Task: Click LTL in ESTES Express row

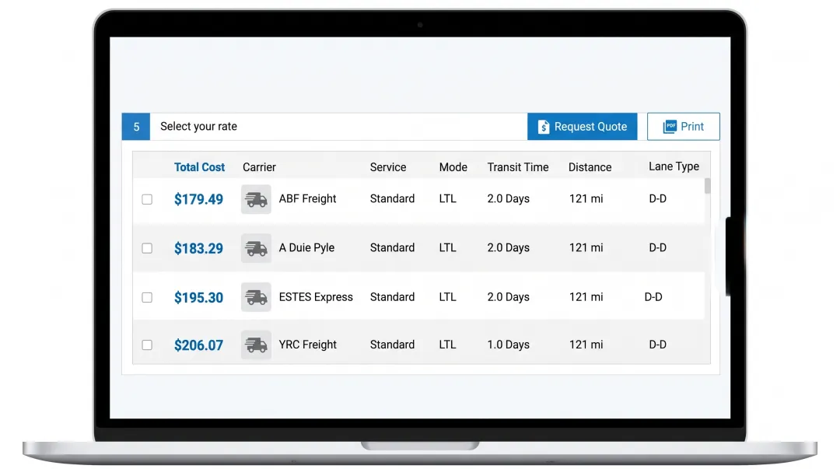Action: pyautogui.click(x=448, y=297)
